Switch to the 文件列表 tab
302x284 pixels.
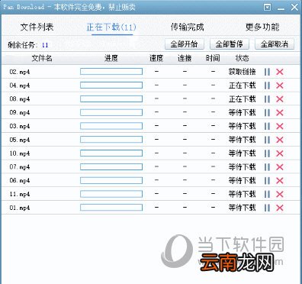(37, 27)
